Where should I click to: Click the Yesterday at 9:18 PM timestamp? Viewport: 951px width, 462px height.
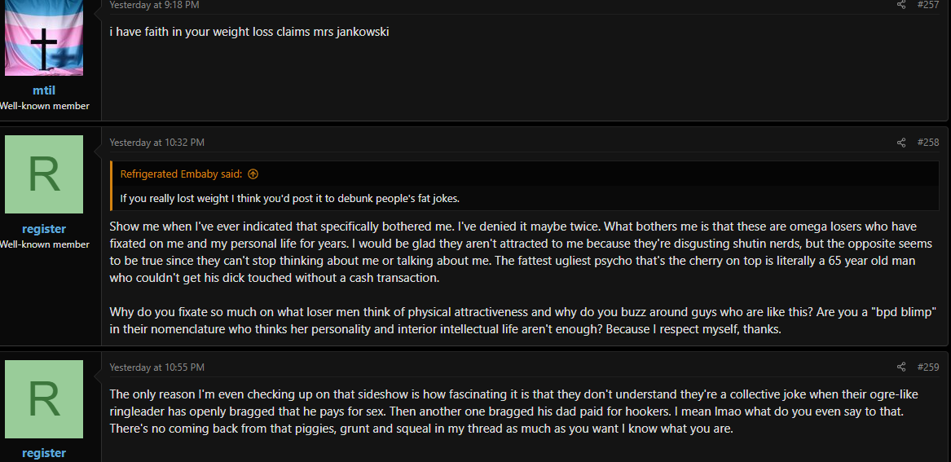(x=154, y=5)
